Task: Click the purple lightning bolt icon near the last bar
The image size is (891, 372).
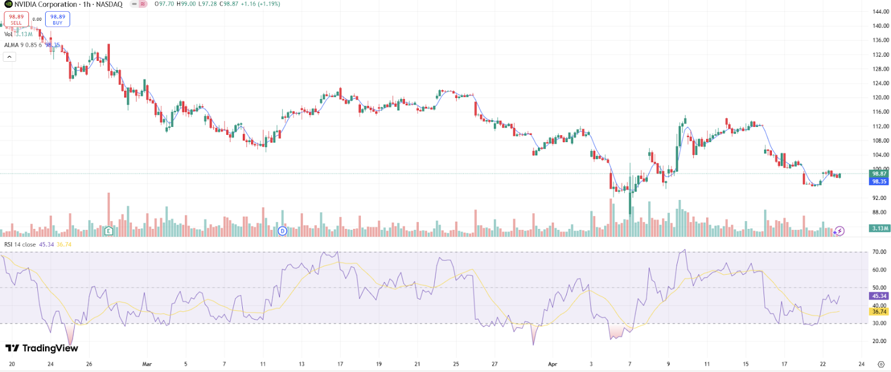Action: 840,231
